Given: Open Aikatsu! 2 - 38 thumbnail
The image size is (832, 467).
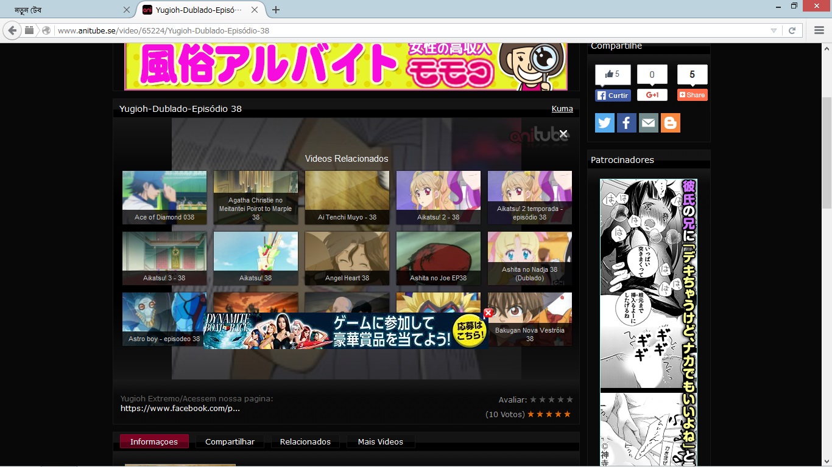Looking at the screenshot, I should tap(439, 198).
